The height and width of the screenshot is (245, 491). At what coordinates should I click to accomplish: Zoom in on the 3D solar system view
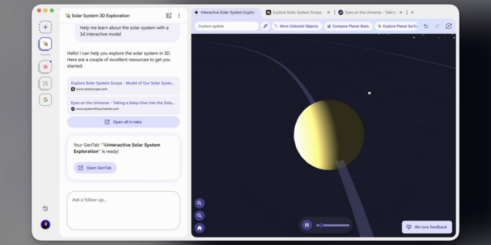point(200,203)
